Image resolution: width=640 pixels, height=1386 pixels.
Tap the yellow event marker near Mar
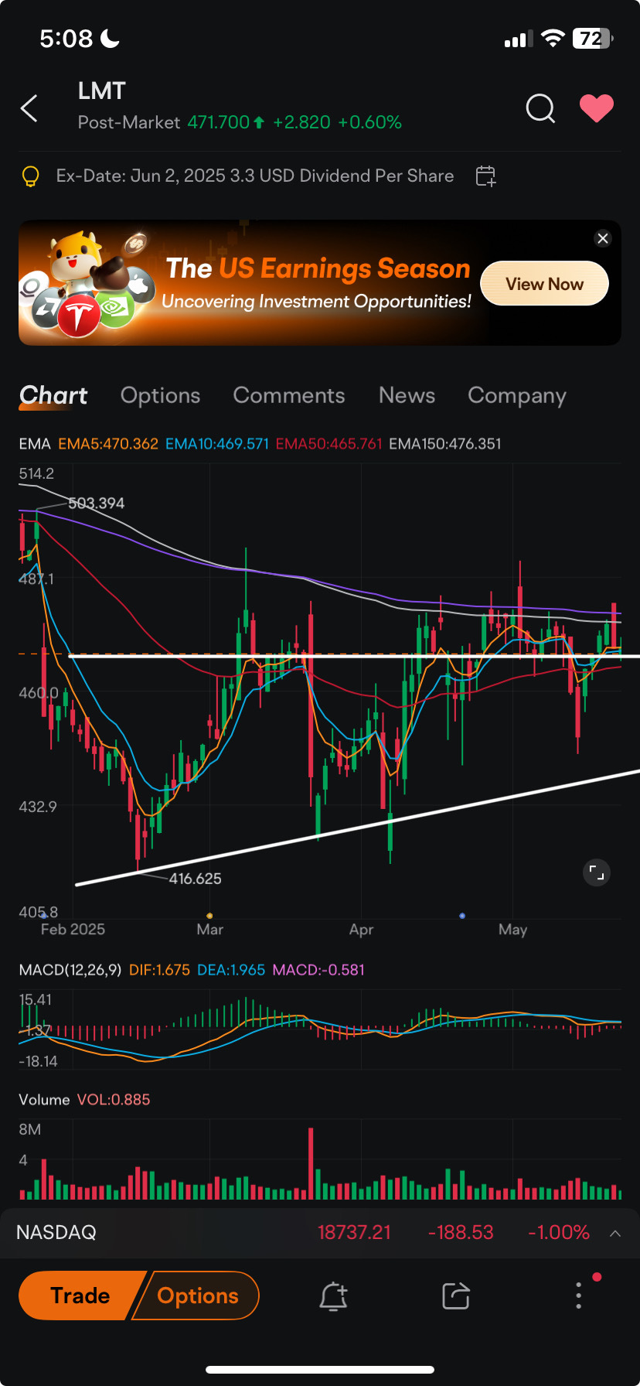click(209, 916)
